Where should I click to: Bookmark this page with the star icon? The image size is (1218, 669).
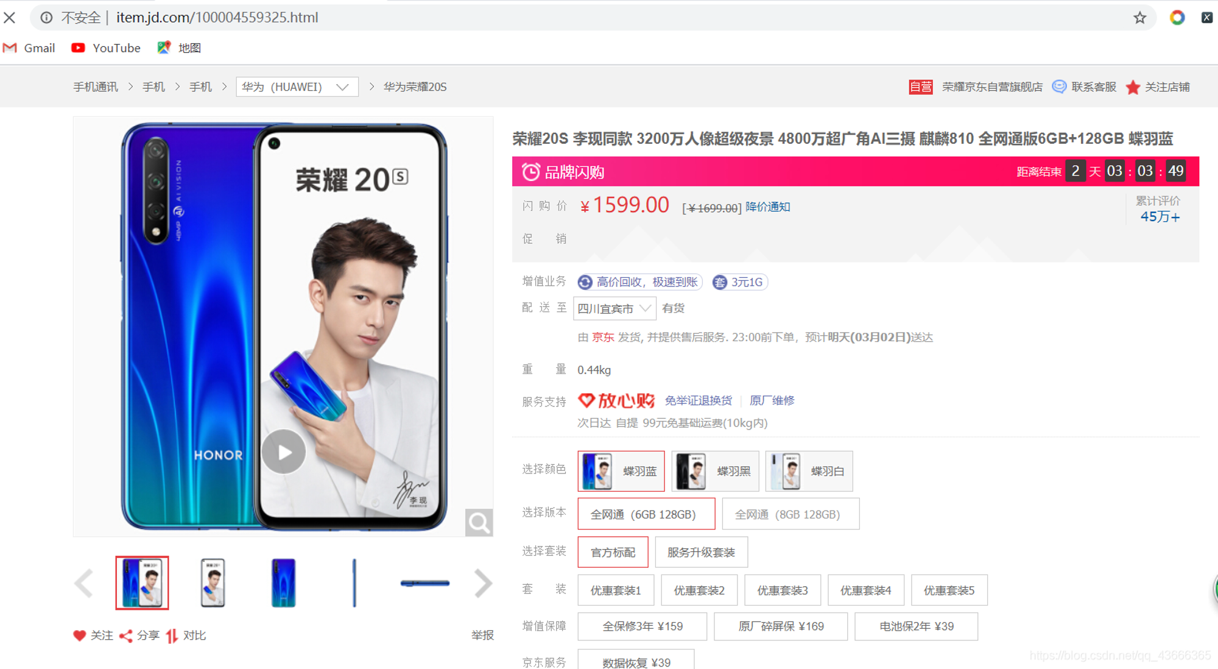1139,17
